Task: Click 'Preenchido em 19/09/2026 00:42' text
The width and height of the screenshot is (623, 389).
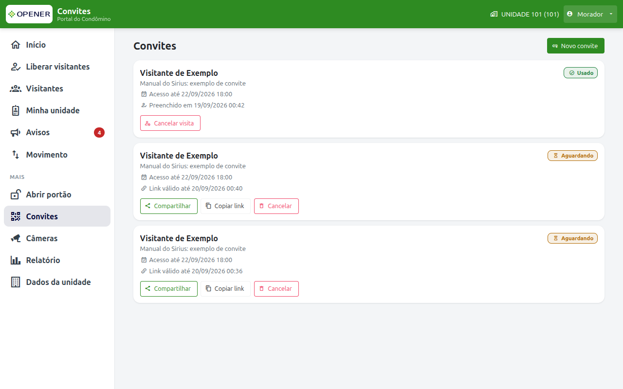Action: tap(197, 105)
